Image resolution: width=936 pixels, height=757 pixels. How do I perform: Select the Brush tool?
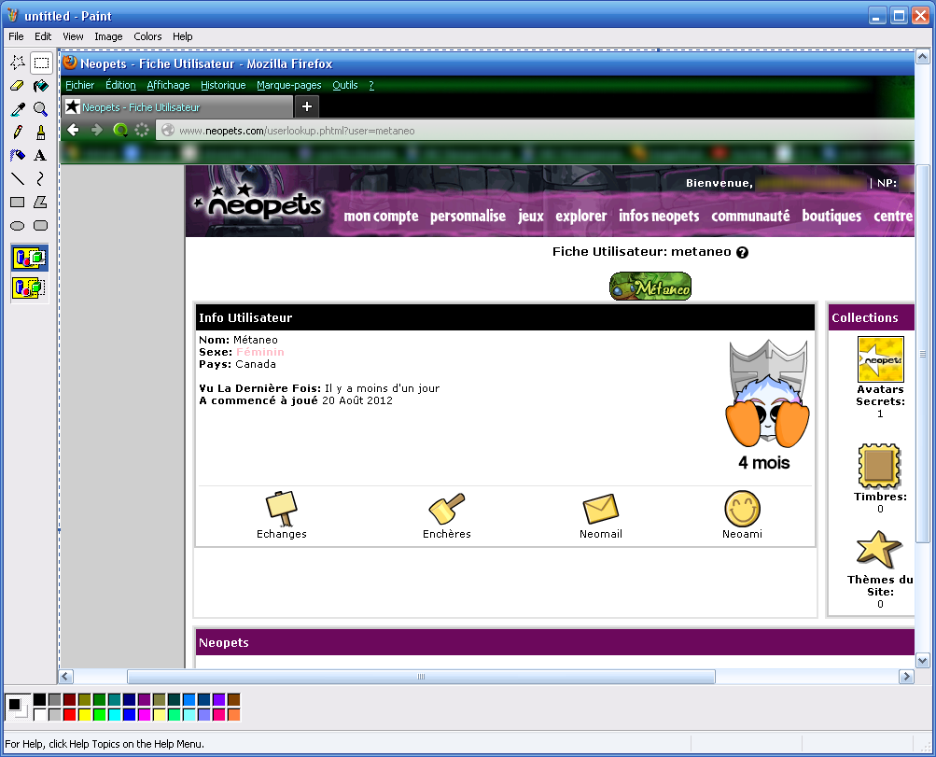click(40, 132)
